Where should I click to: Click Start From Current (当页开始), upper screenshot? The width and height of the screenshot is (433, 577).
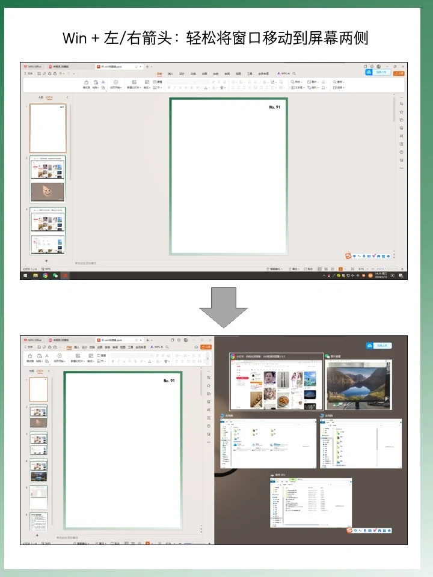tap(115, 84)
